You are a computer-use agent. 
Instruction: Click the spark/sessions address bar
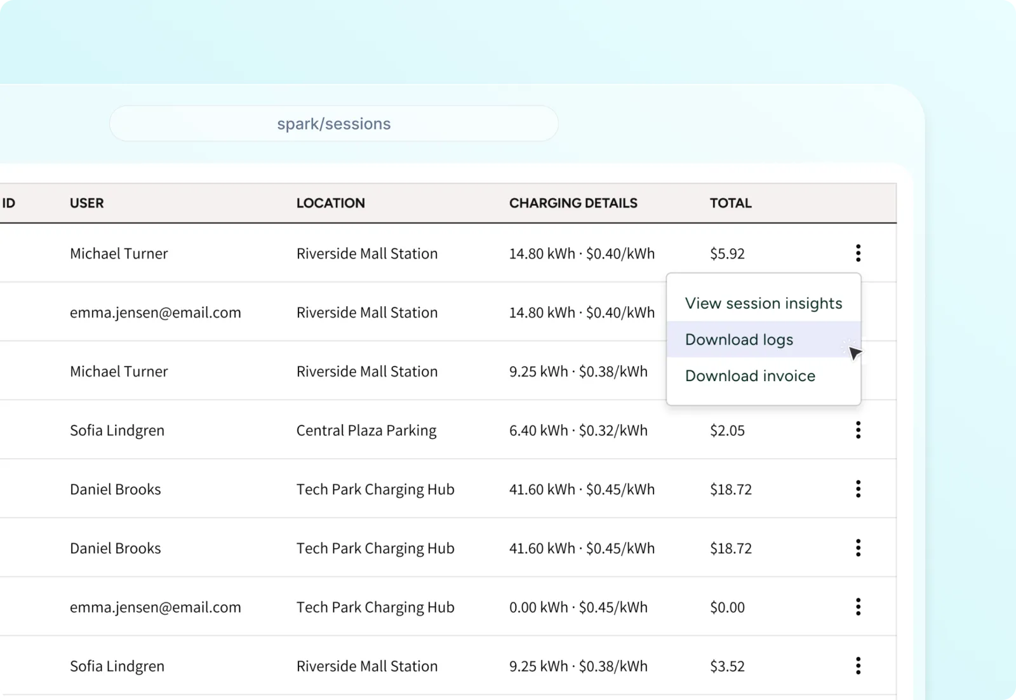(x=334, y=124)
